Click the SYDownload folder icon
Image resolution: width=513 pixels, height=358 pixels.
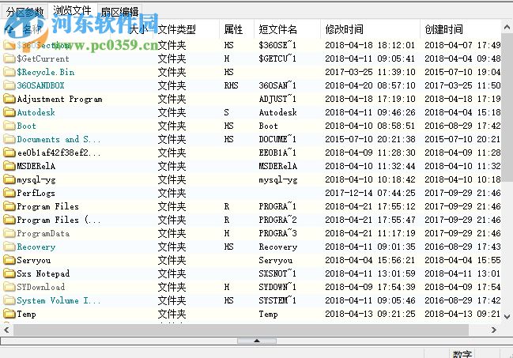[9, 287]
